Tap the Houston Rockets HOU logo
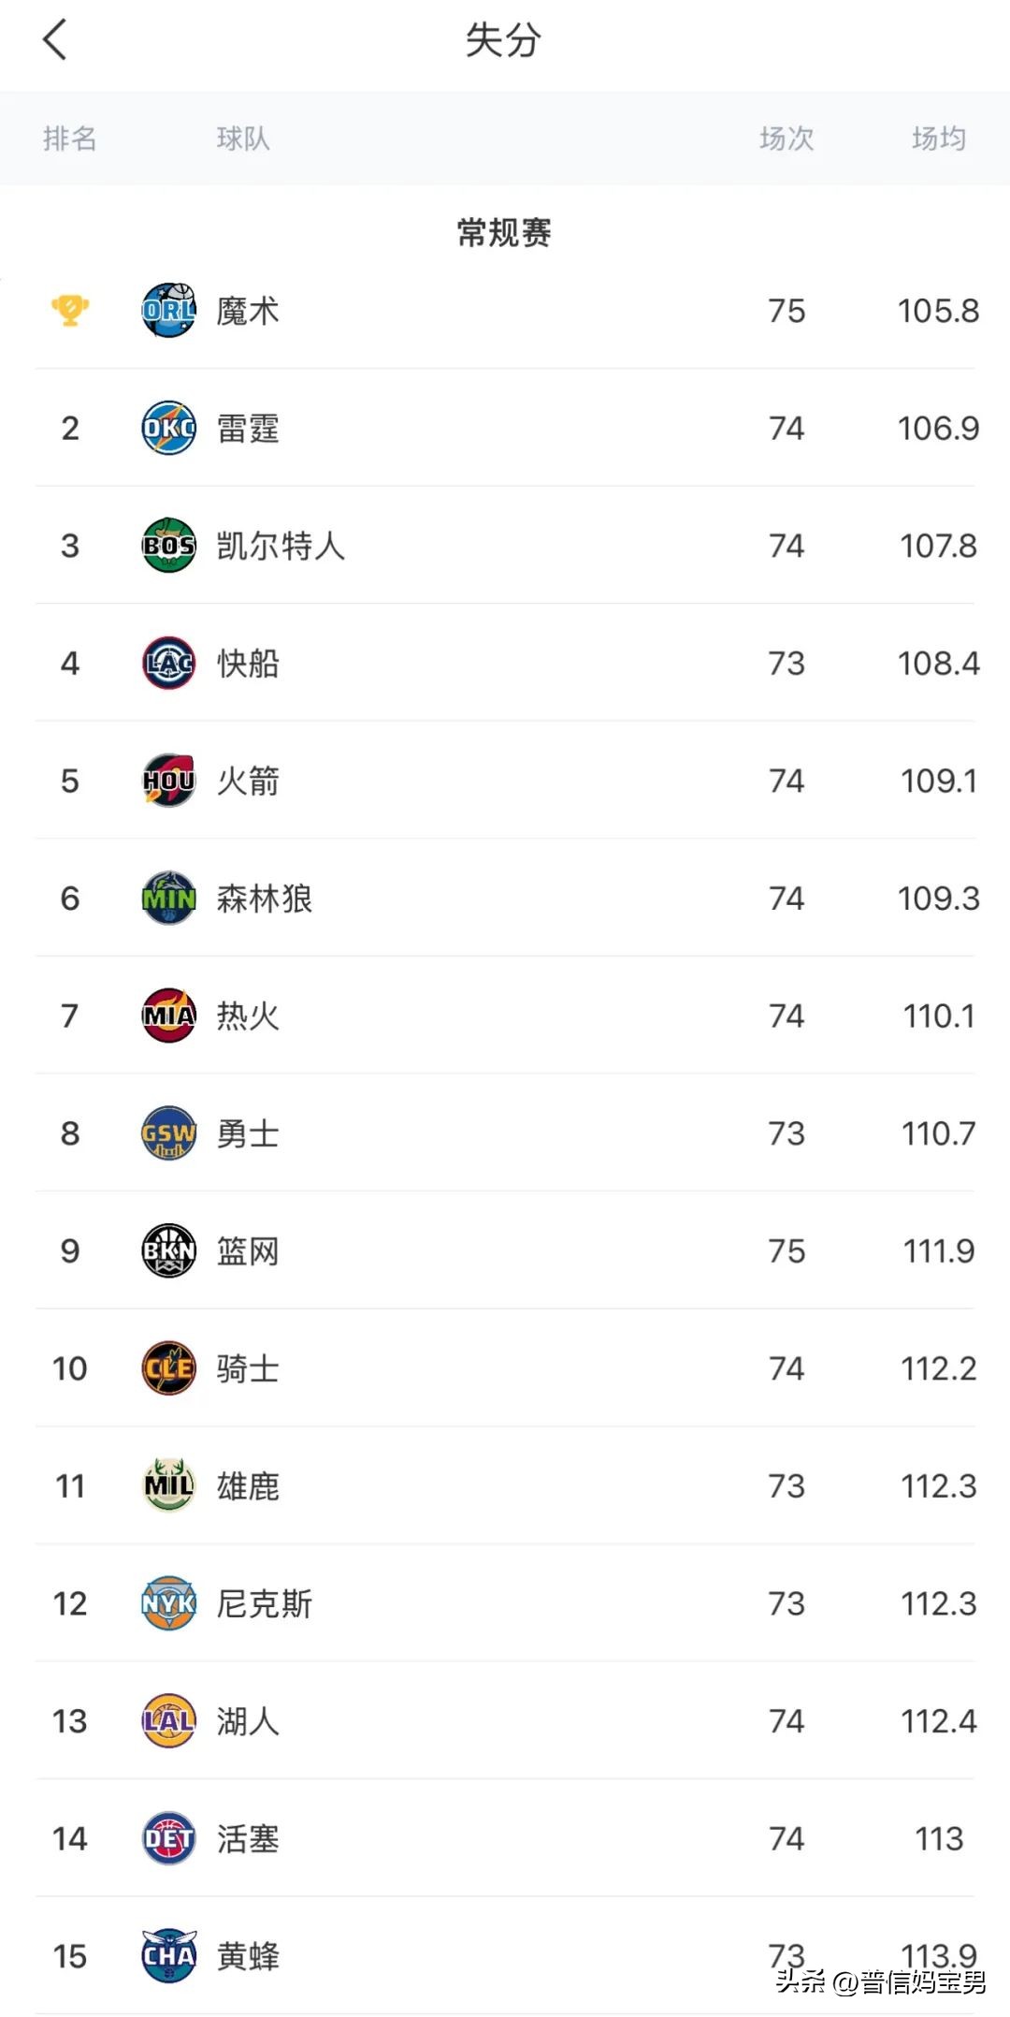 pyautogui.click(x=168, y=781)
